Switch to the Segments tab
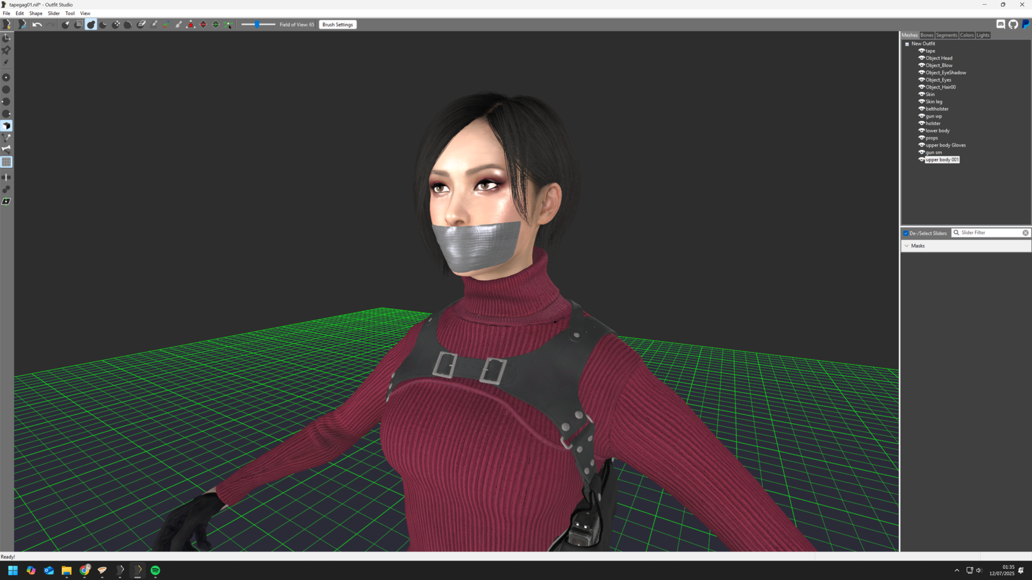Screen dimensions: 1032x580 (x=947, y=35)
